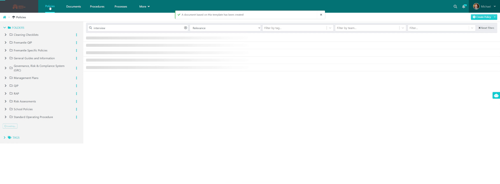Screen dimensions: 500x184
Task: Open the chatbot assistant widget
Action: click(x=496, y=96)
